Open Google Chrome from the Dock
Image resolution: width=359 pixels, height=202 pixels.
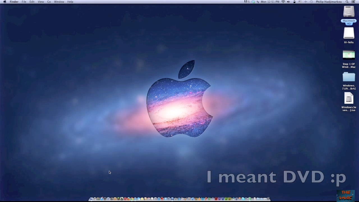pyautogui.click(x=132, y=199)
